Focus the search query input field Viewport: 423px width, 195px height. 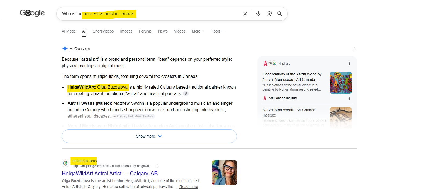(x=150, y=14)
